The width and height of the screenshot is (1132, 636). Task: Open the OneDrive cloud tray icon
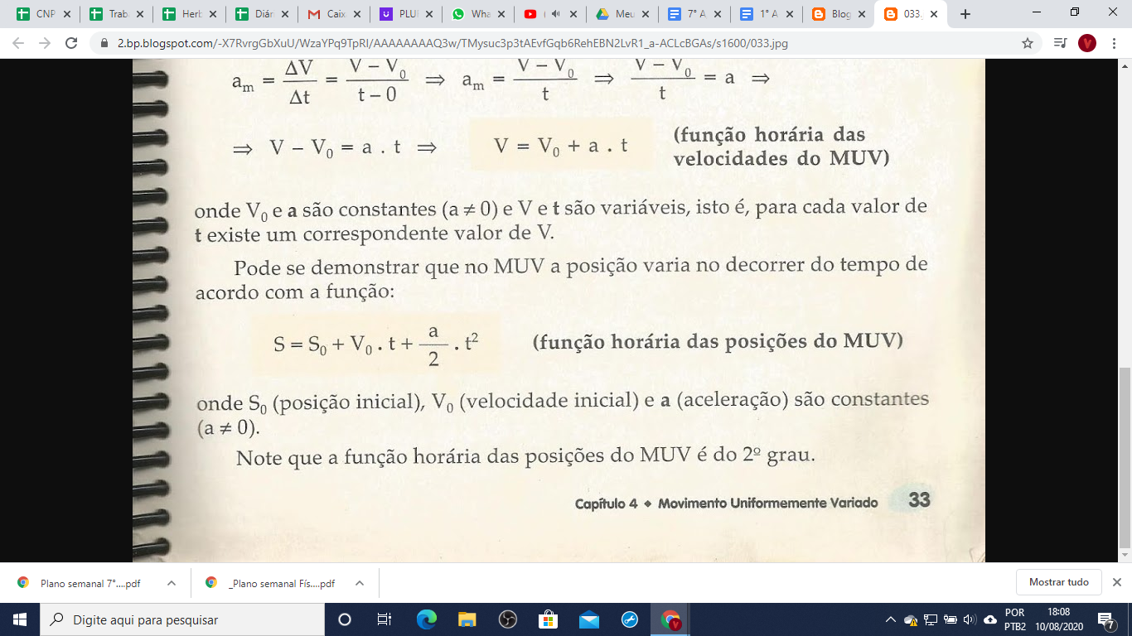990,619
